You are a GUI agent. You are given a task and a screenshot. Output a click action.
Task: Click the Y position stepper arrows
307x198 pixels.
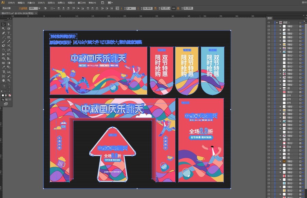point(142,8)
